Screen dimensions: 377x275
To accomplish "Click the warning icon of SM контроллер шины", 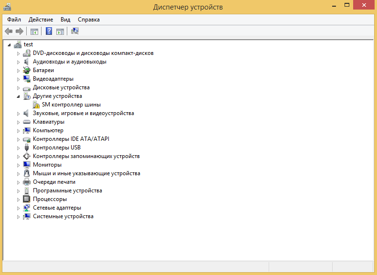I will [x=36, y=105].
